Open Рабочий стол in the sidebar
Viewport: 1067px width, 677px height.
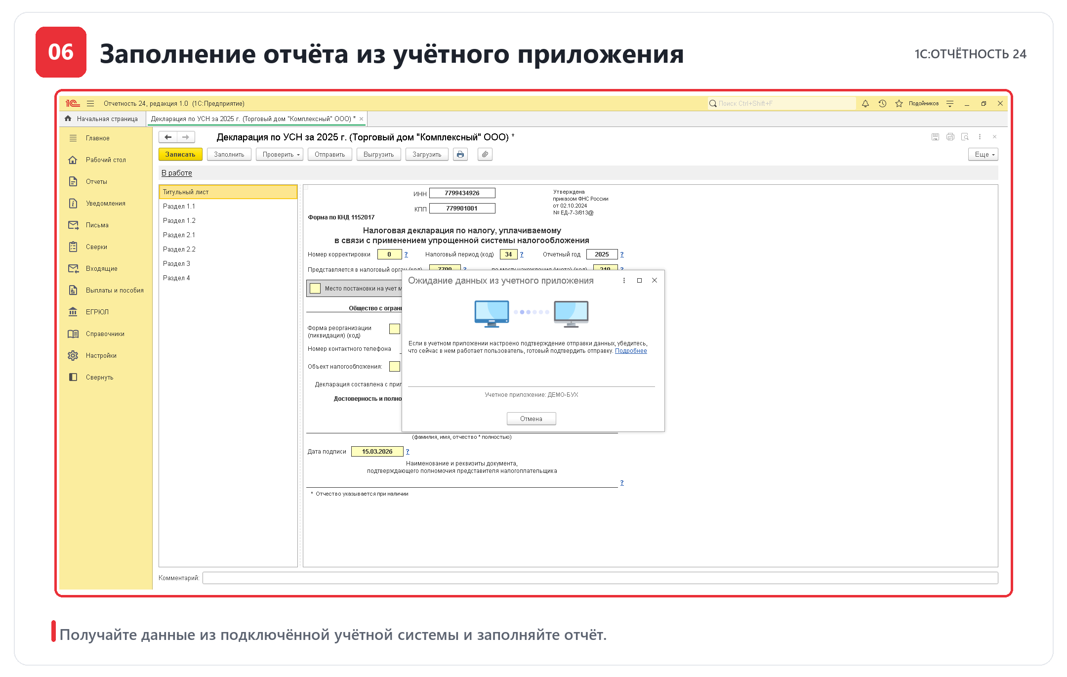[x=106, y=160]
